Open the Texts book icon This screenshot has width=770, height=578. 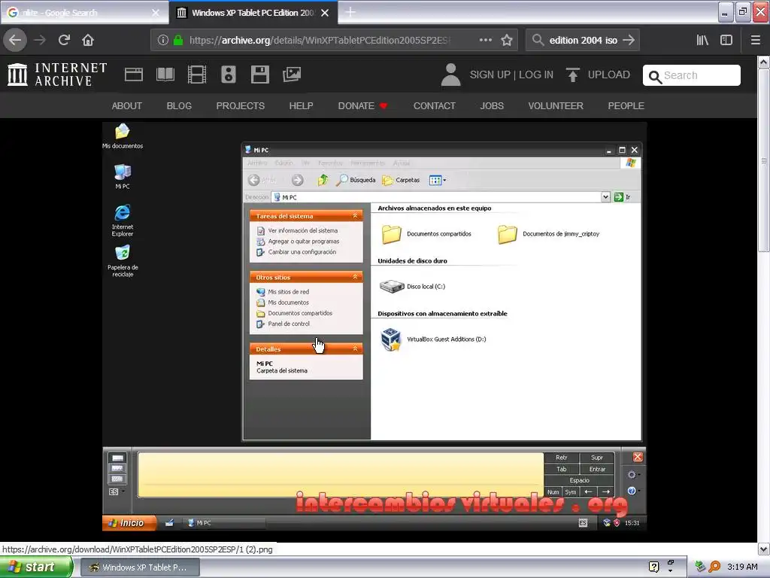pos(165,75)
